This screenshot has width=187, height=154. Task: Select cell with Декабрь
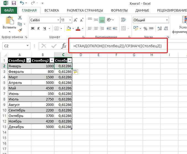pos(19,127)
